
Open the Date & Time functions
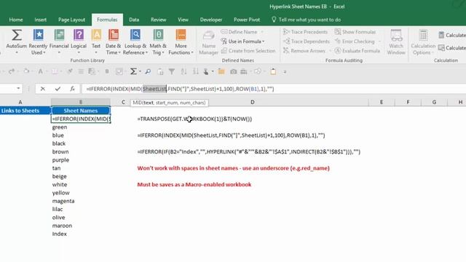click(114, 42)
